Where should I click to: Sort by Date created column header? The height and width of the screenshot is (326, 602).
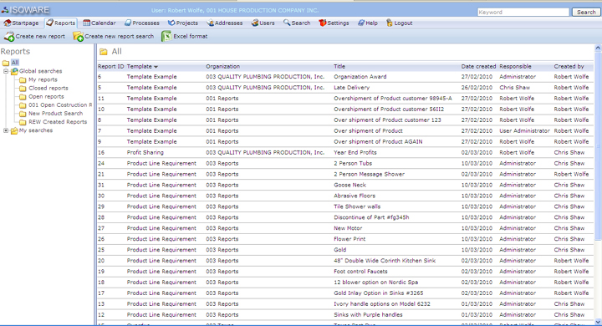pos(478,66)
